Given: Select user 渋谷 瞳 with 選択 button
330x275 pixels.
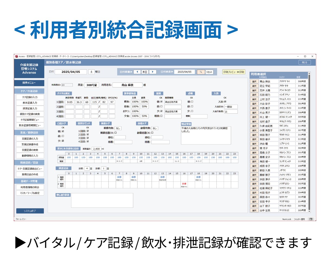Looking at the screenshot, I should pyautogui.click(x=254, y=144).
